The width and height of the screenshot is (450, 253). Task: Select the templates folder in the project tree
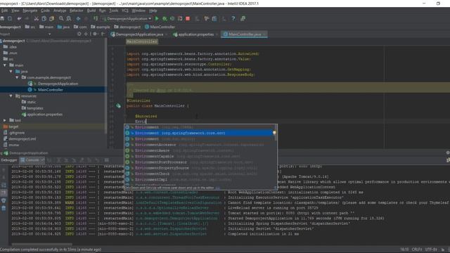[35, 108]
